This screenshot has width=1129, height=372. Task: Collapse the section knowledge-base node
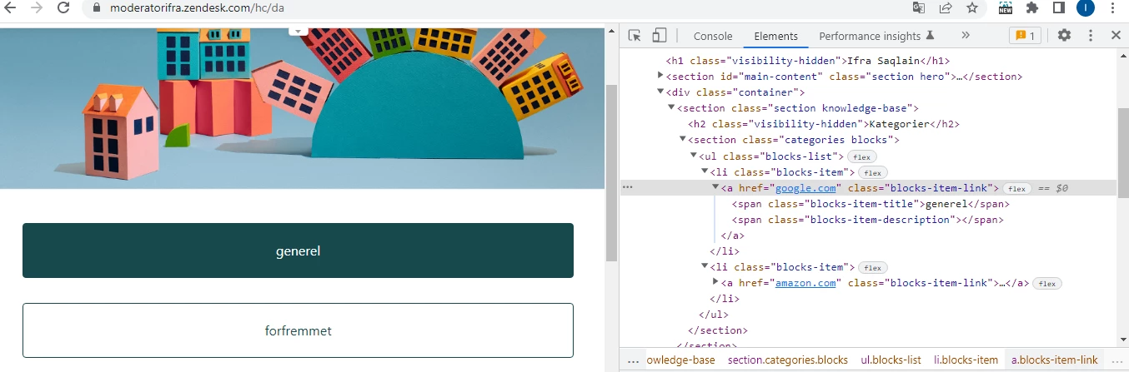(x=672, y=108)
